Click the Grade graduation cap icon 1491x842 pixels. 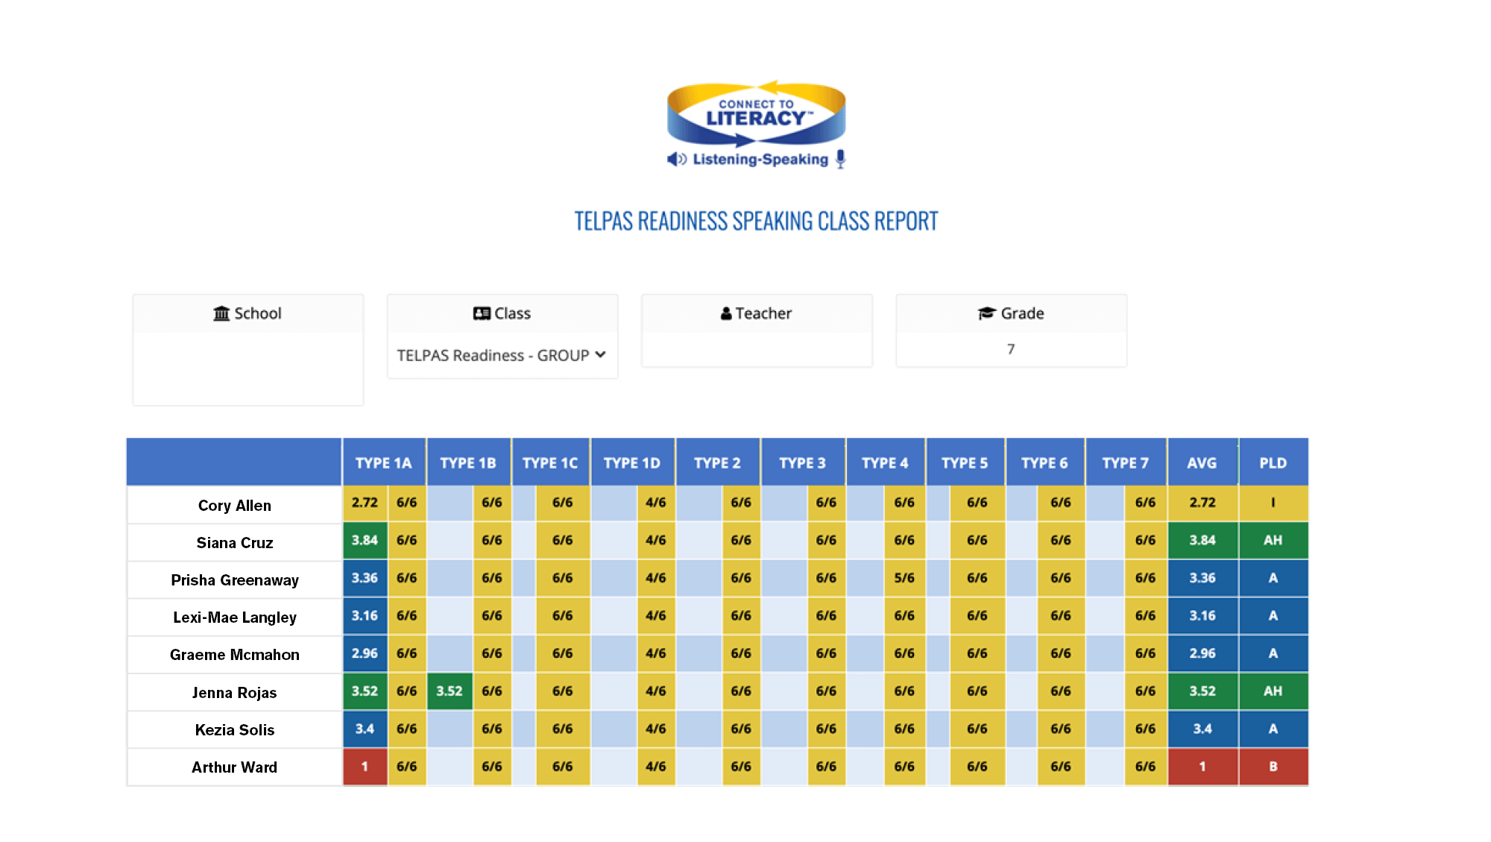(987, 313)
